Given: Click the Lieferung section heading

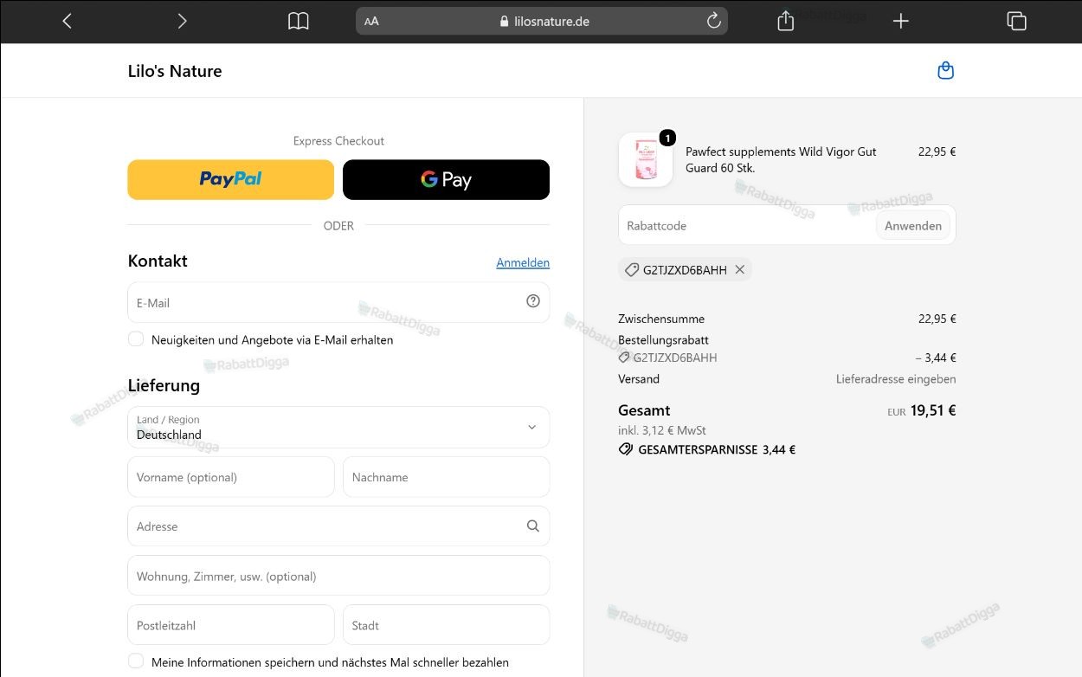Looking at the screenshot, I should pyautogui.click(x=164, y=385).
